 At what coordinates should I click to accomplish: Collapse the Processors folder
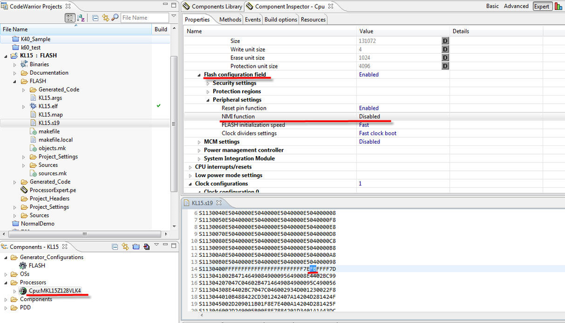tap(6, 283)
